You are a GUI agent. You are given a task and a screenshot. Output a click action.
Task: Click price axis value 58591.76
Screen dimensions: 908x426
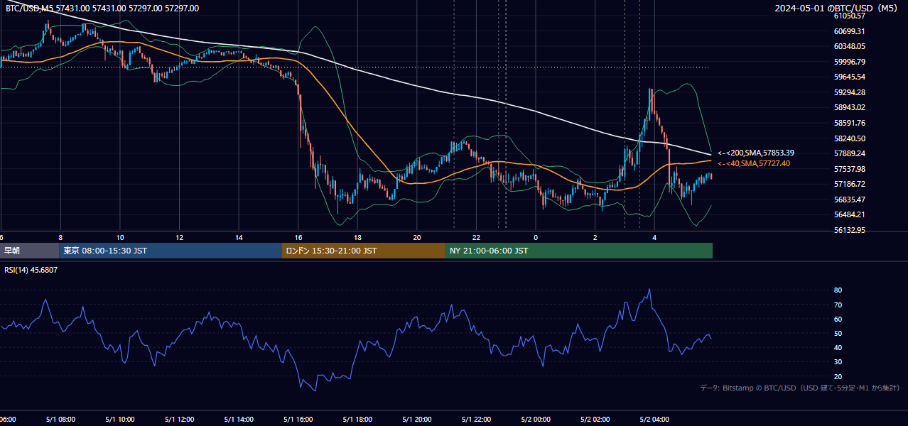pos(850,123)
